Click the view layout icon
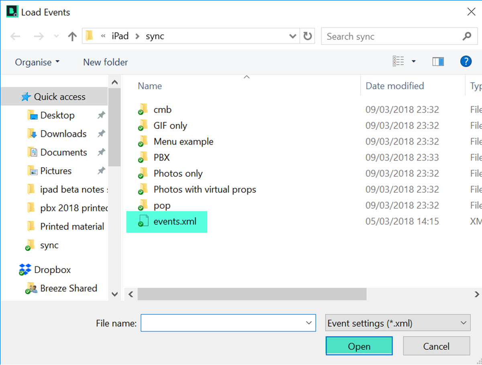 [x=398, y=61]
